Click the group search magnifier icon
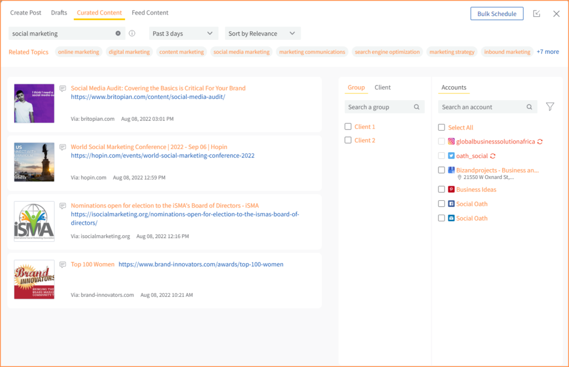569x367 pixels. pos(417,107)
